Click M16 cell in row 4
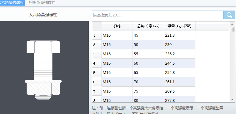Image resolution: width=236 pixels, height=114 pixels. coord(117,63)
